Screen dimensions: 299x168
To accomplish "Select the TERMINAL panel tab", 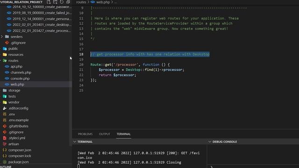I will [123, 134].
